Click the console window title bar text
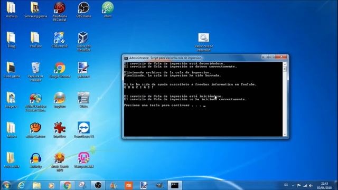The height and width of the screenshot is (190, 338). (x=165, y=58)
